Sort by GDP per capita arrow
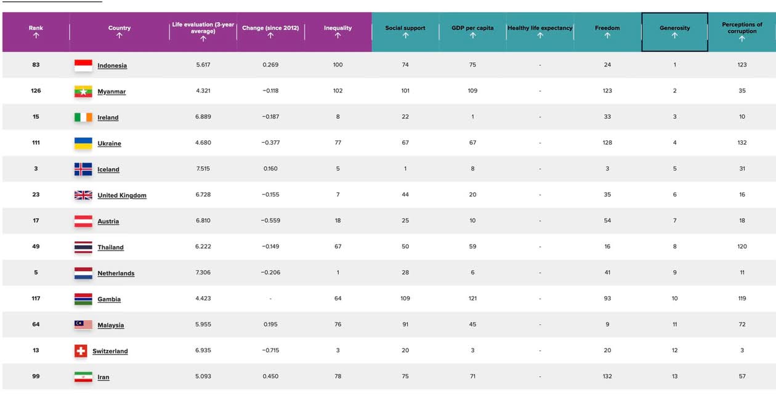This screenshot has height=394, width=776. point(472,36)
